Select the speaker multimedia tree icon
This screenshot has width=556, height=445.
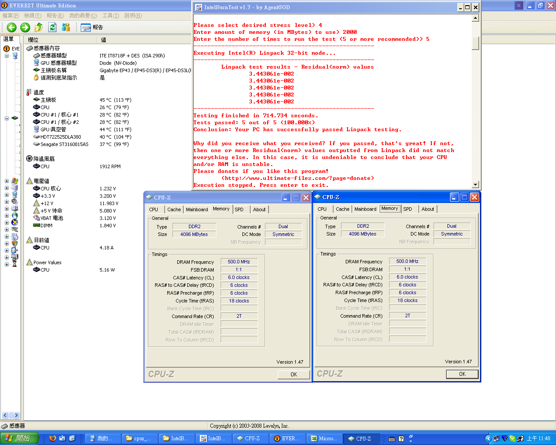pos(15,202)
